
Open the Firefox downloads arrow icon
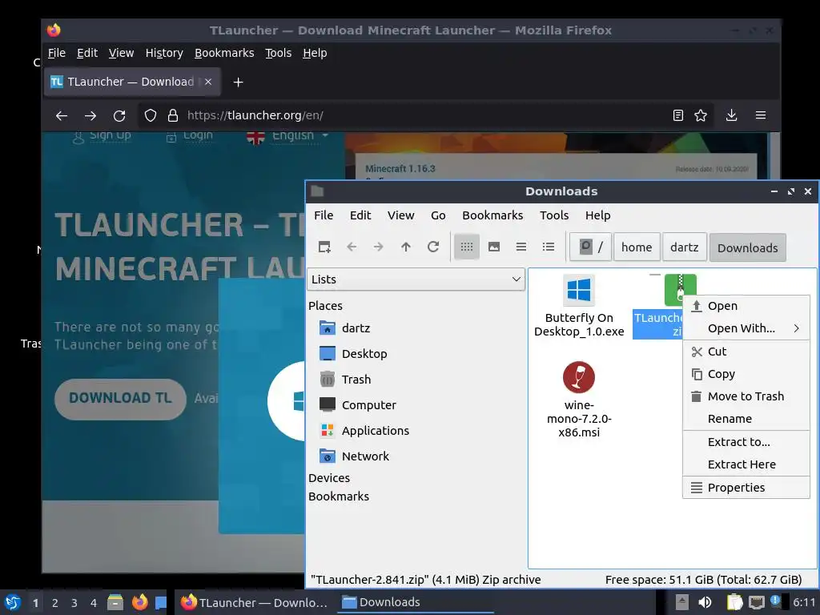pos(732,115)
